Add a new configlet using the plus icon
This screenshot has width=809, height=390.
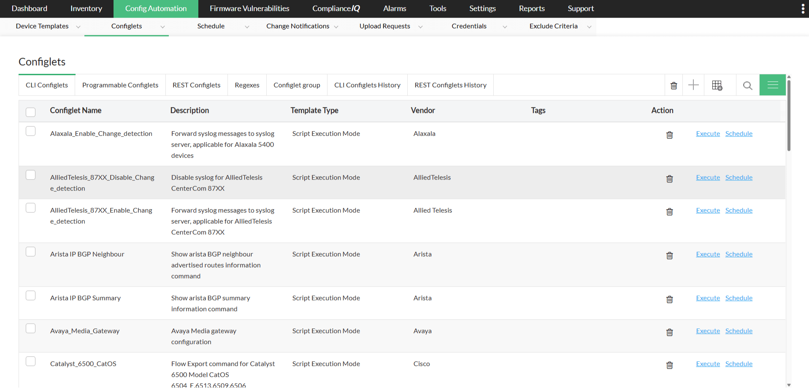tap(693, 85)
